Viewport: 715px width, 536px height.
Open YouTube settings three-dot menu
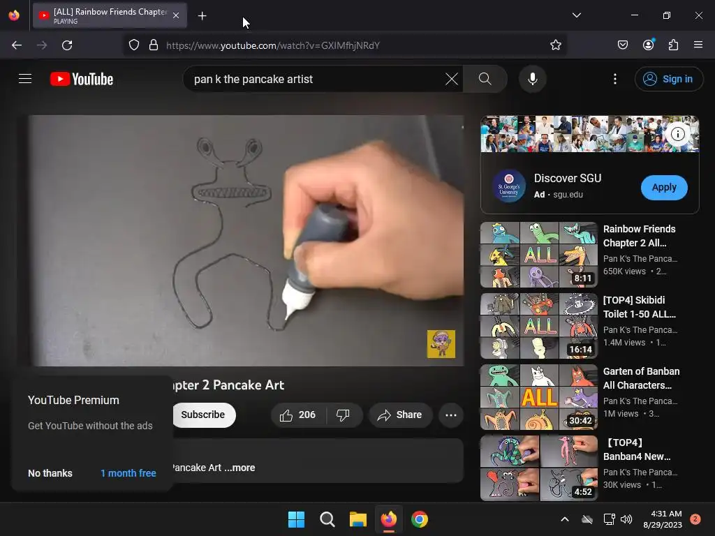tap(614, 79)
